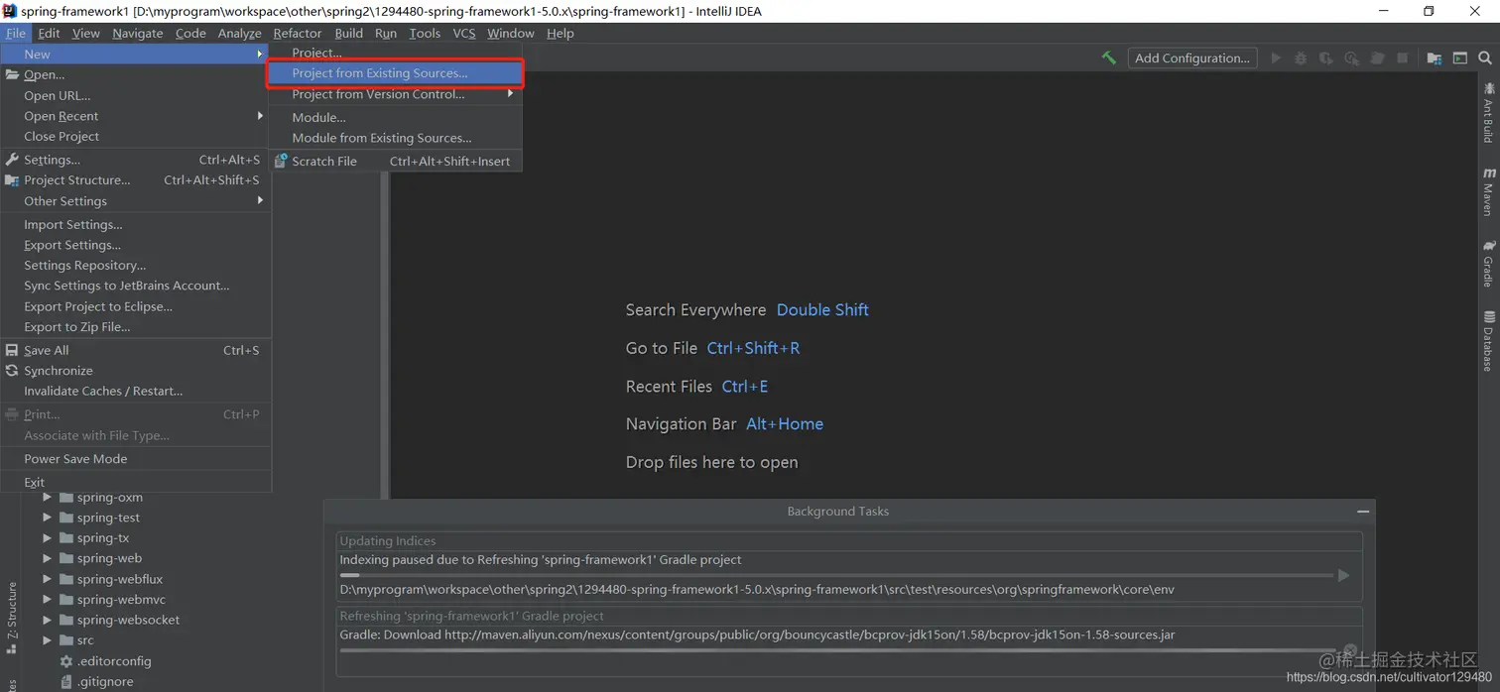Click the Add Configuration button

click(x=1192, y=58)
